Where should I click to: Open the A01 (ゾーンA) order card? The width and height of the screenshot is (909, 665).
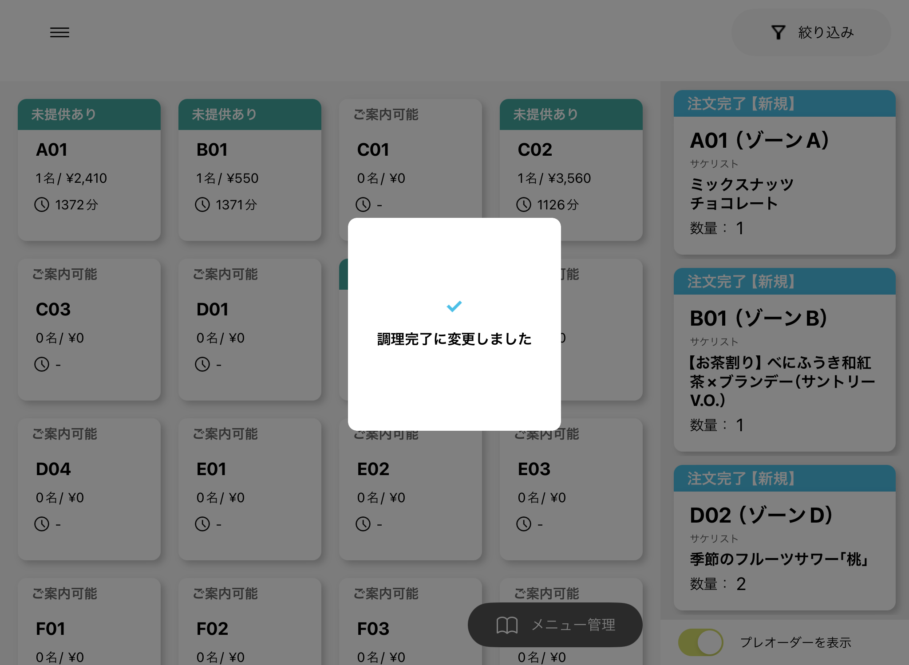[784, 177]
